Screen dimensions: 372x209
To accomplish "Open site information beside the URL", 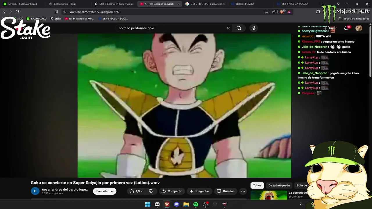I will point(65,12).
